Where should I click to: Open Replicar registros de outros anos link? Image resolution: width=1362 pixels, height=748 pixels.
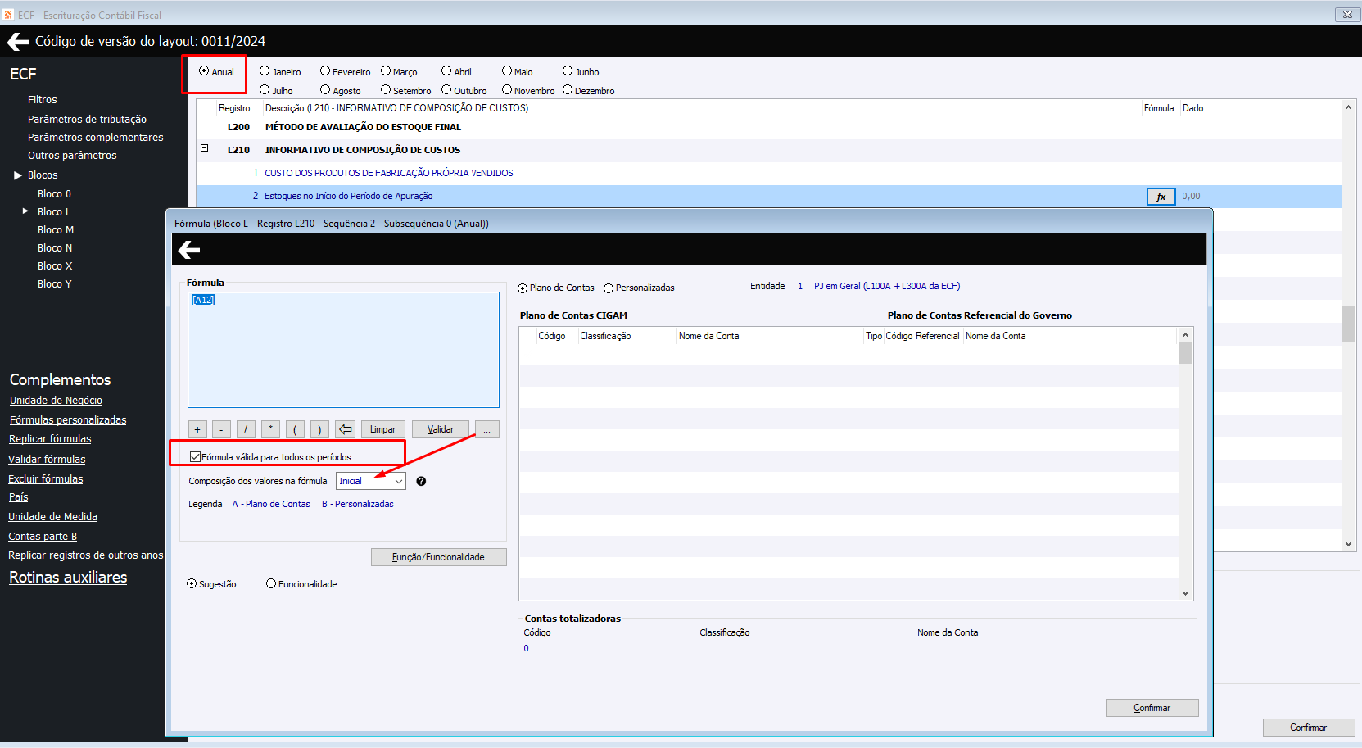[x=86, y=555]
